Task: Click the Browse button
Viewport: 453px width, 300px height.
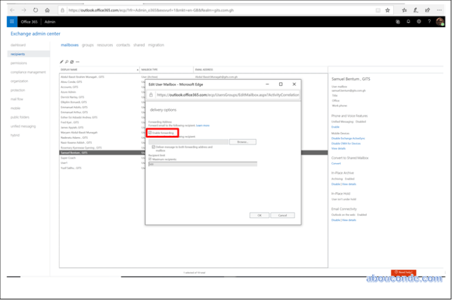Action: (x=242, y=141)
